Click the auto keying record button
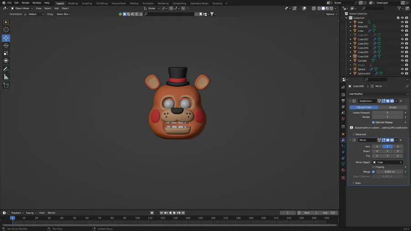 pyautogui.click(x=152, y=213)
